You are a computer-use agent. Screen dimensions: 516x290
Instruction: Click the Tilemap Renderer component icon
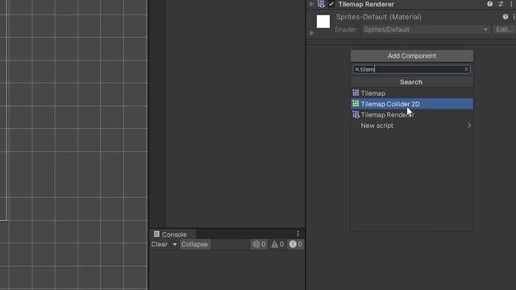[x=321, y=4]
